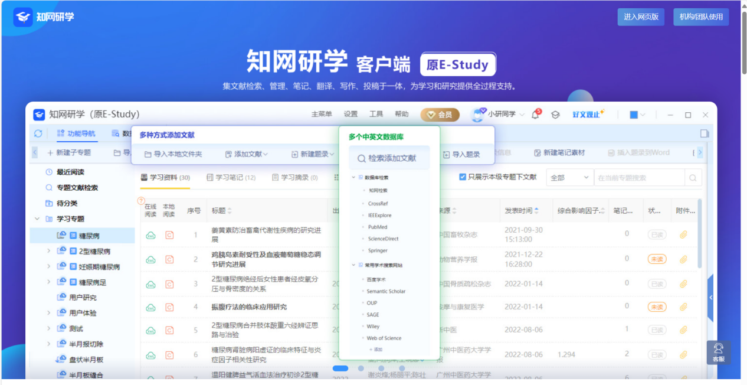This screenshot has height=385, width=747.
Task: Click the 会员 membership badge
Action: [440, 115]
